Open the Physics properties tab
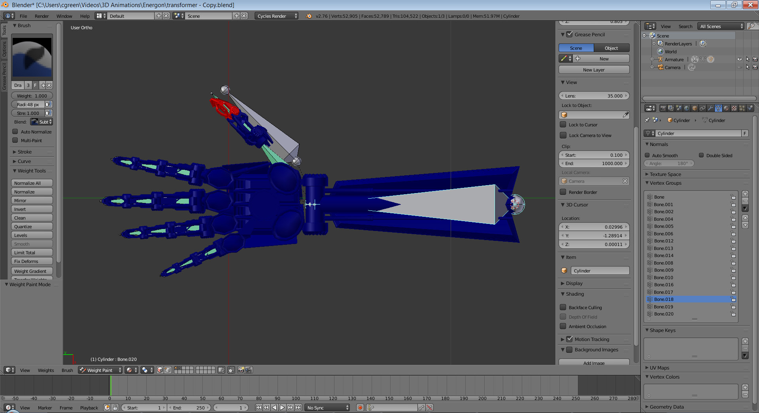759x413 pixels. click(x=750, y=108)
